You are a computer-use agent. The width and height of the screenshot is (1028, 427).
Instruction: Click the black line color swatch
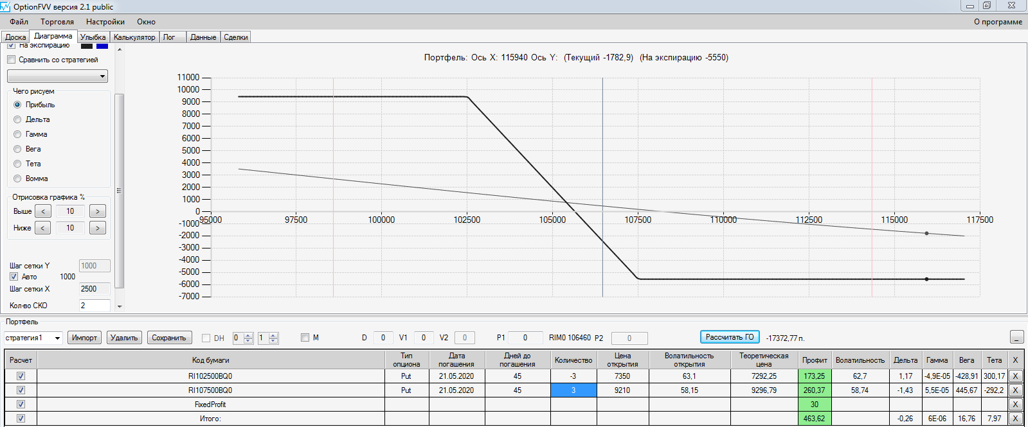tap(87, 46)
